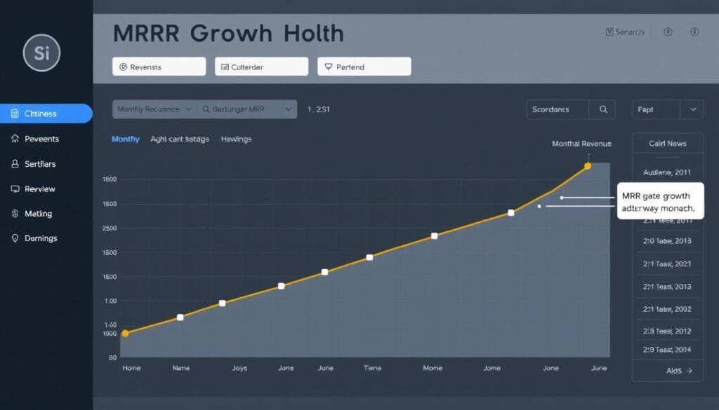Click the location pin icon beside Damings
Viewport: 719px width, 410px height.
(15, 238)
